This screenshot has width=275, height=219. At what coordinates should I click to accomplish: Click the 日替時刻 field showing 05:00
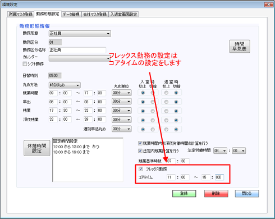pyautogui.click(x=55, y=76)
